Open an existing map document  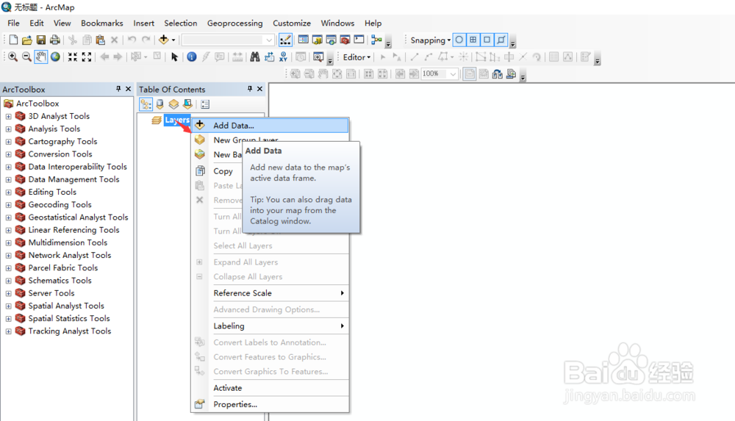click(27, 40)
